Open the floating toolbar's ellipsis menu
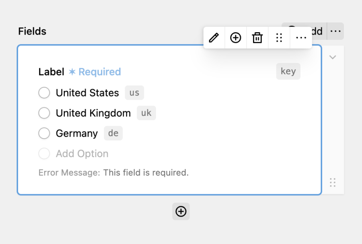362x244 pixels. click(301, 38)
